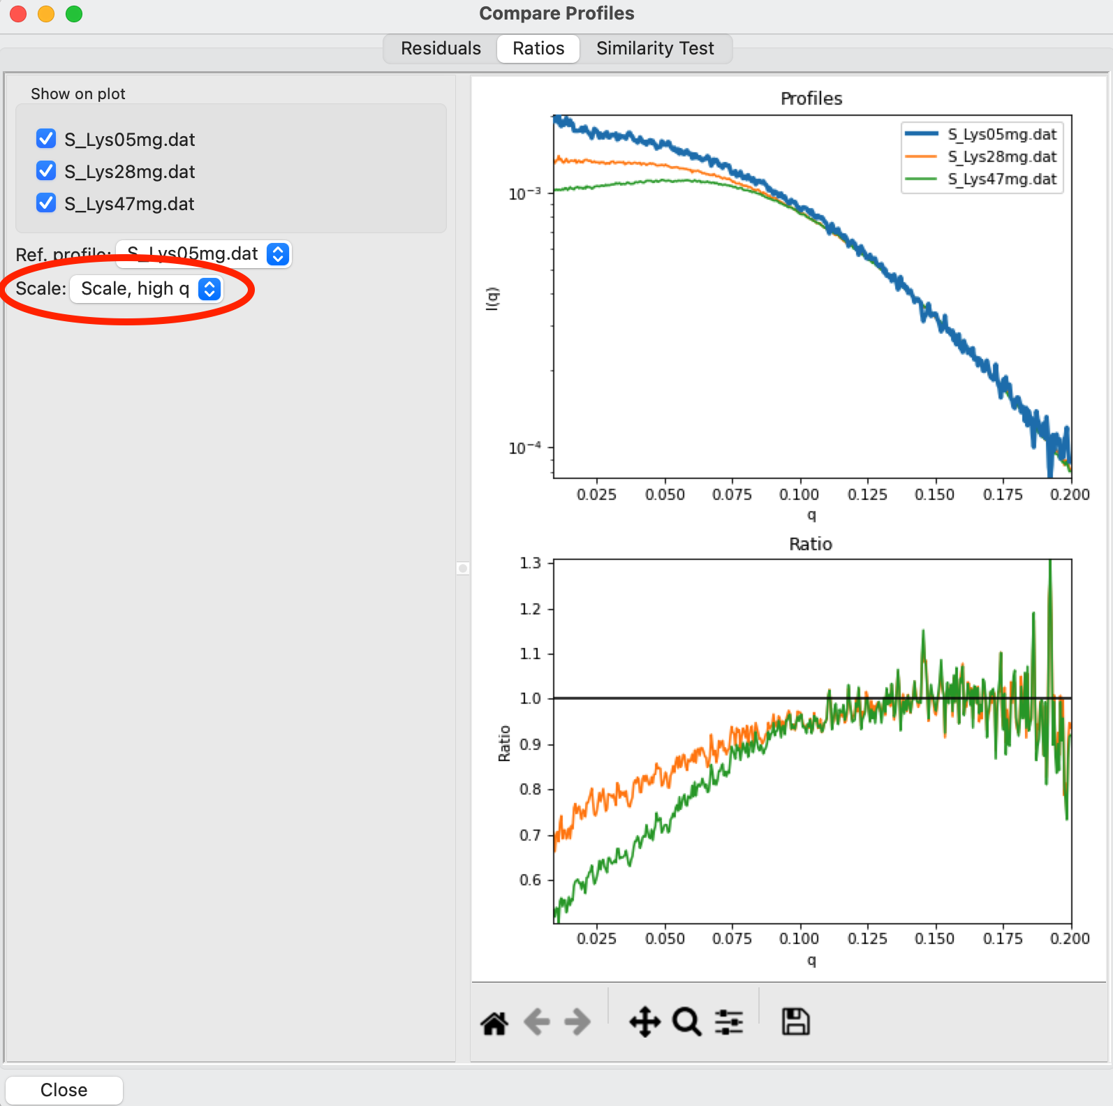Click the S_Lys05mg.dat legend entry

click(x=1001, y=134)
